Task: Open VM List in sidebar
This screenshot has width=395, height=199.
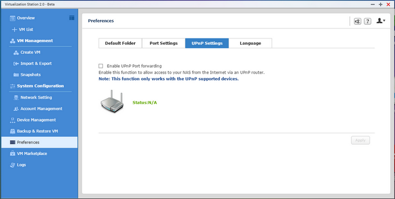Action: tap(26, 29)
